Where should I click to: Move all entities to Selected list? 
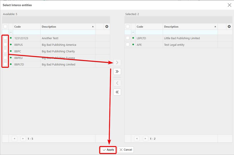point(117,71)
